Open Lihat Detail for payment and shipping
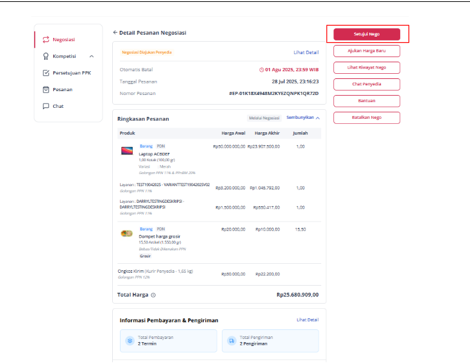Screen dimensions: 470x364 (308, 320)
